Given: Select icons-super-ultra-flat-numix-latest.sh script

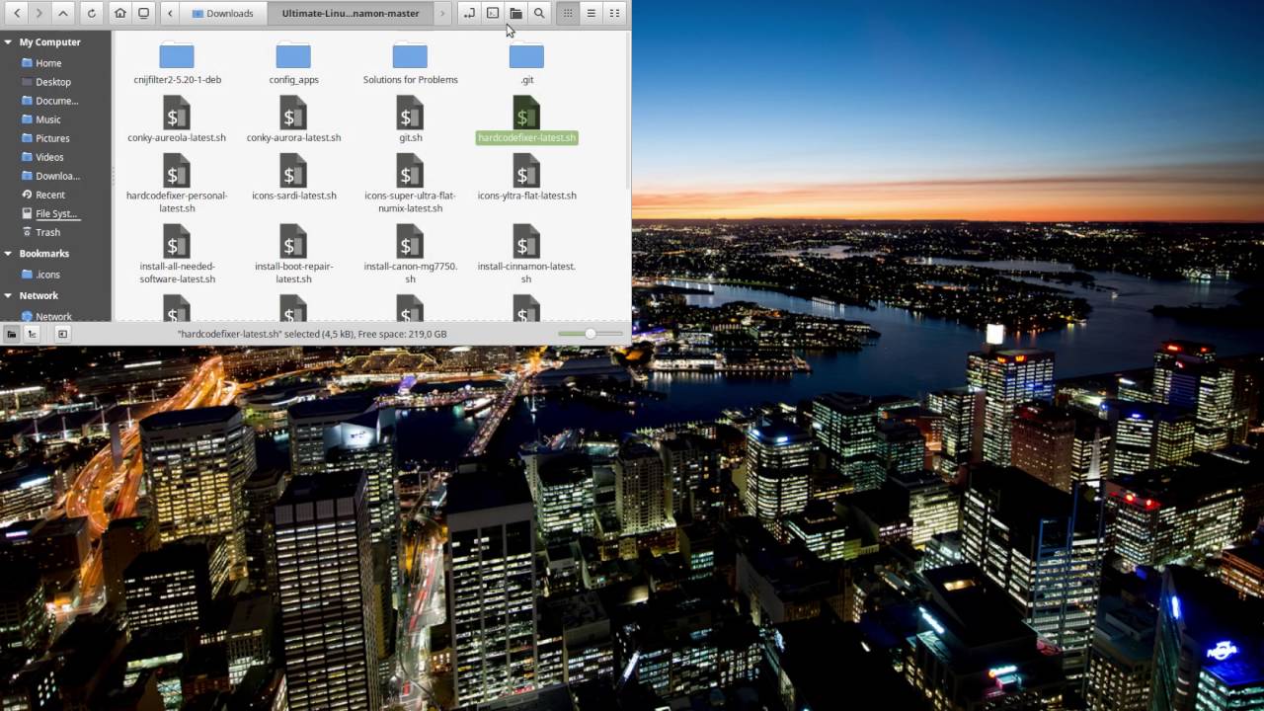Looking at the screenshot, I should tap(410, 184).
